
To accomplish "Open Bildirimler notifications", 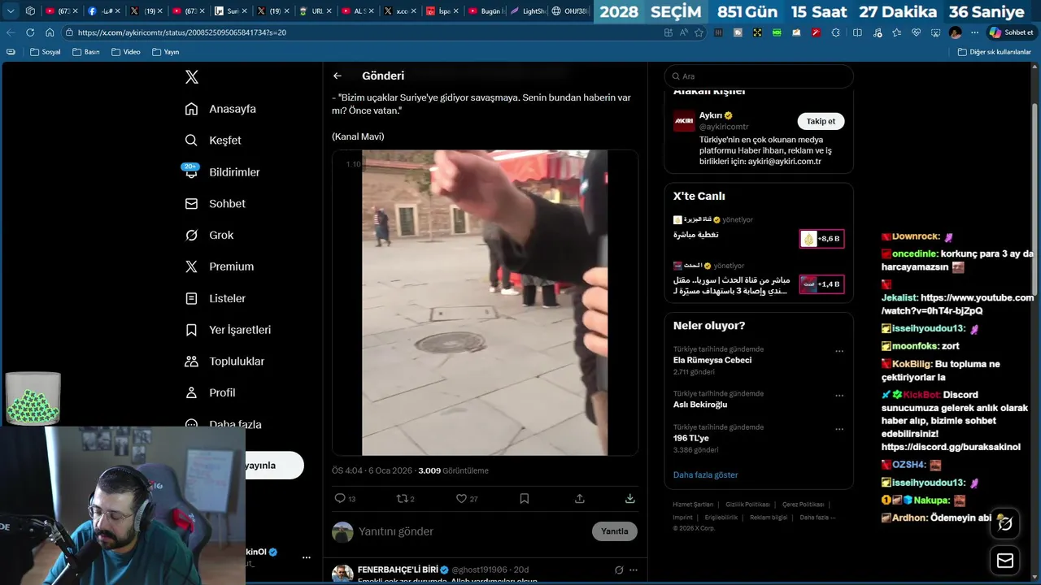I will tap(222, 172).
